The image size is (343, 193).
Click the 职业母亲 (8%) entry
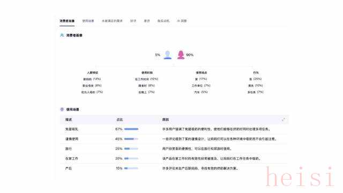92,86
